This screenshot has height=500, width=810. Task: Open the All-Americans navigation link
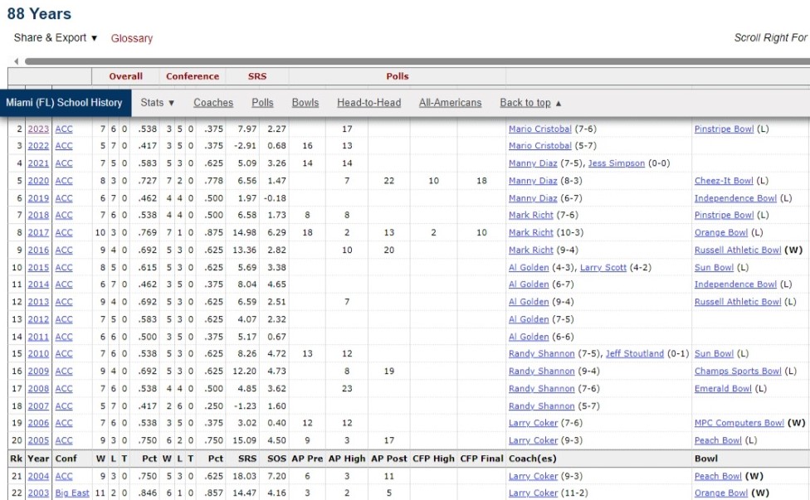click(450, 103)
